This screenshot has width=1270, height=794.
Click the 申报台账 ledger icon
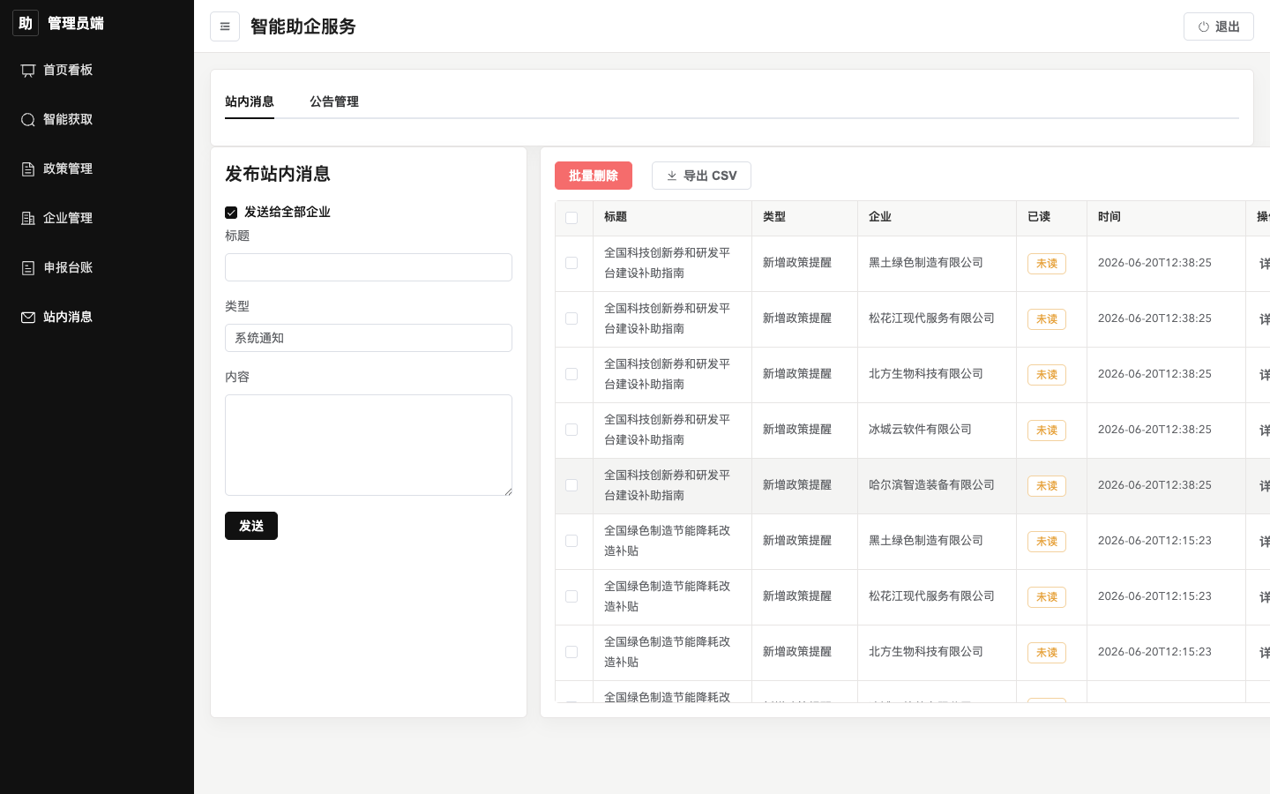[x=28, y=268]
